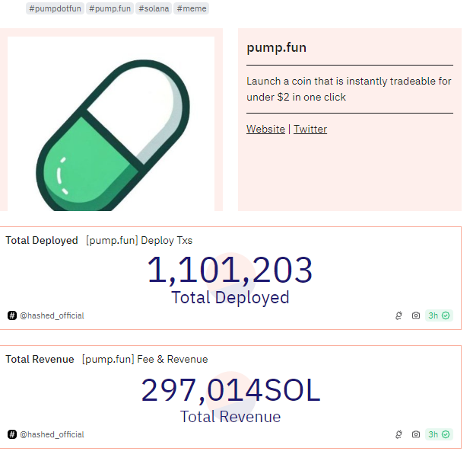Click the query link icon in Total Deployed

[x=399, y=315]
